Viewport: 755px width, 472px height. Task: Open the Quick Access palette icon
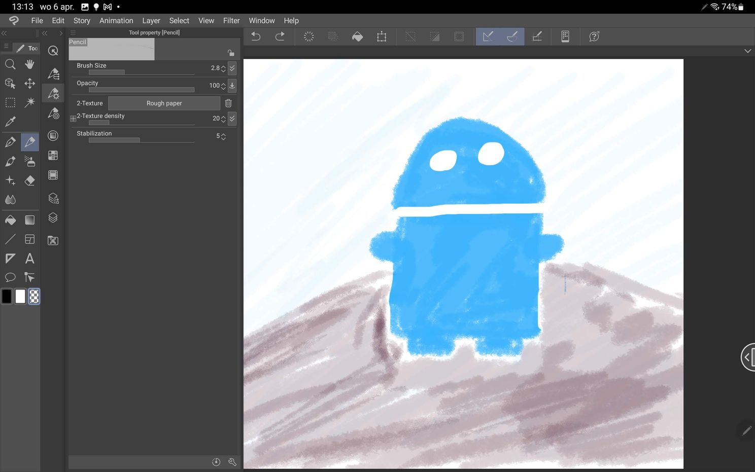click(53, 51)
